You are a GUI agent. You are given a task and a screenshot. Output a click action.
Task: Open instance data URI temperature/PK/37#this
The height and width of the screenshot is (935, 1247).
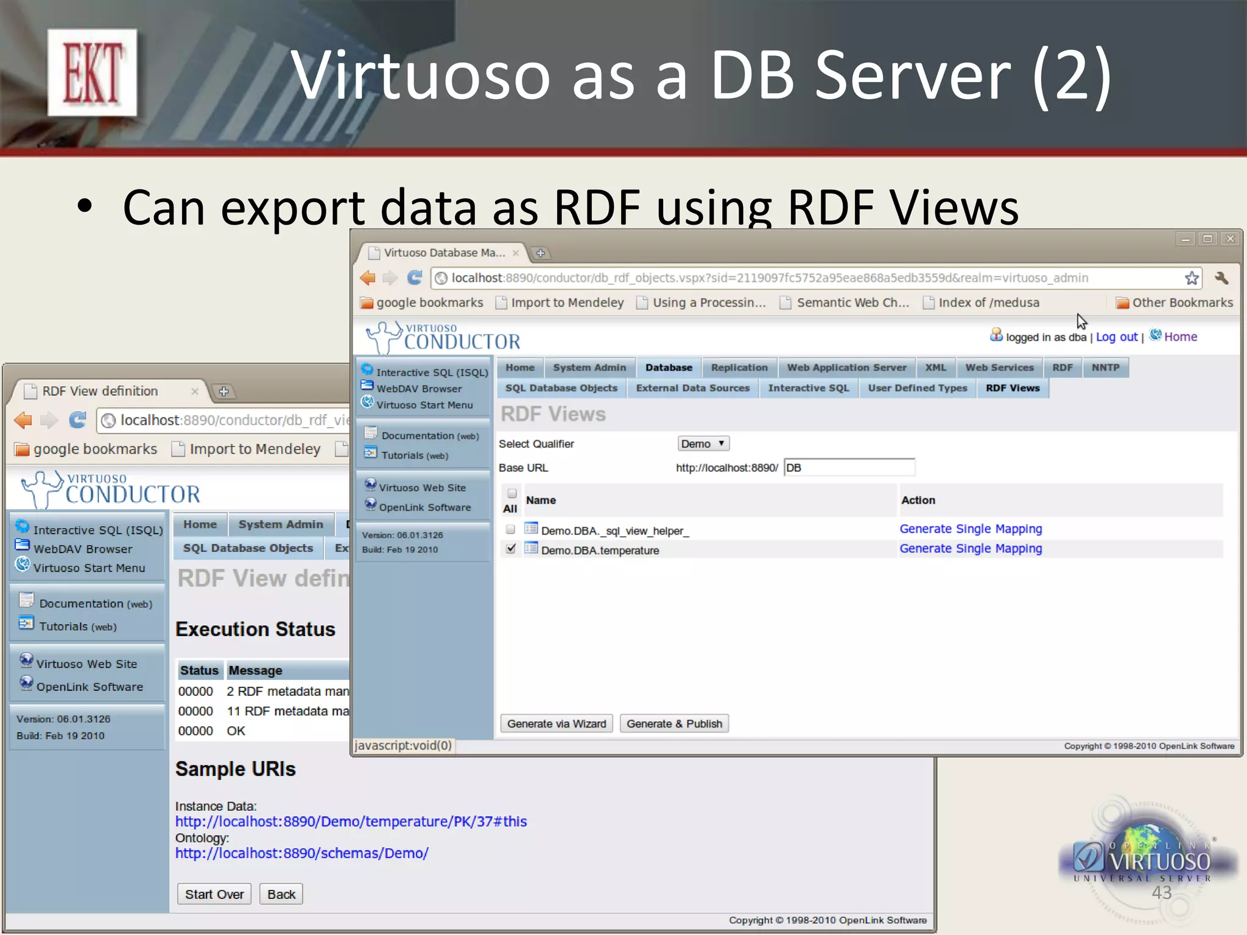click(x=351, y=822)
